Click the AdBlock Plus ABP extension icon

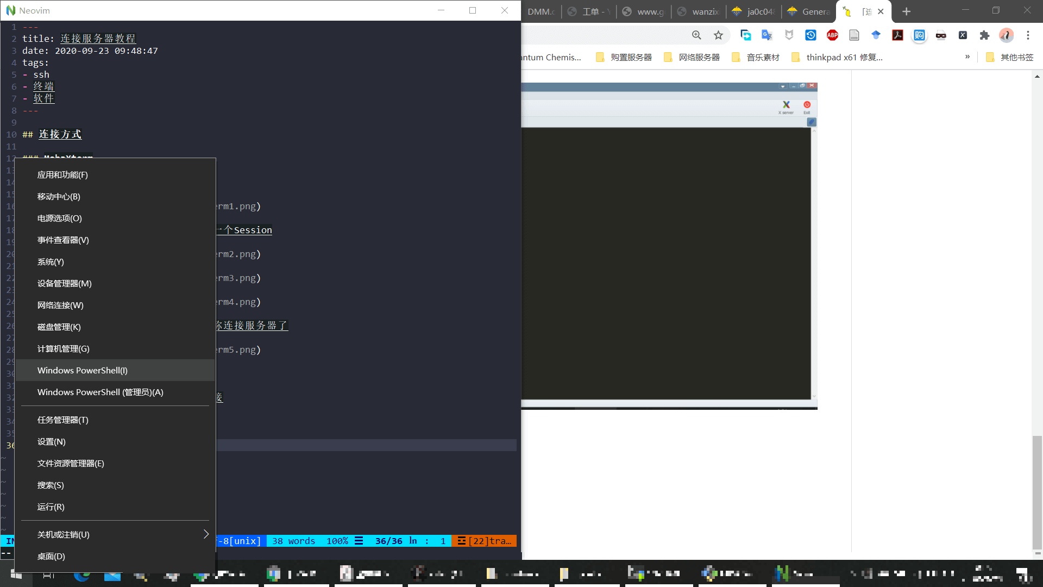tap(832, 35)
